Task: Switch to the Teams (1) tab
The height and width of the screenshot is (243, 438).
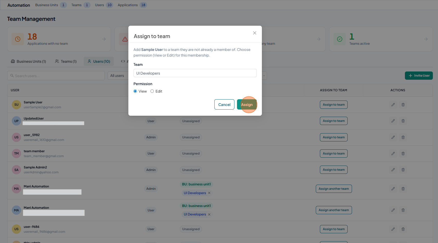Action: (x=66, y=61)
